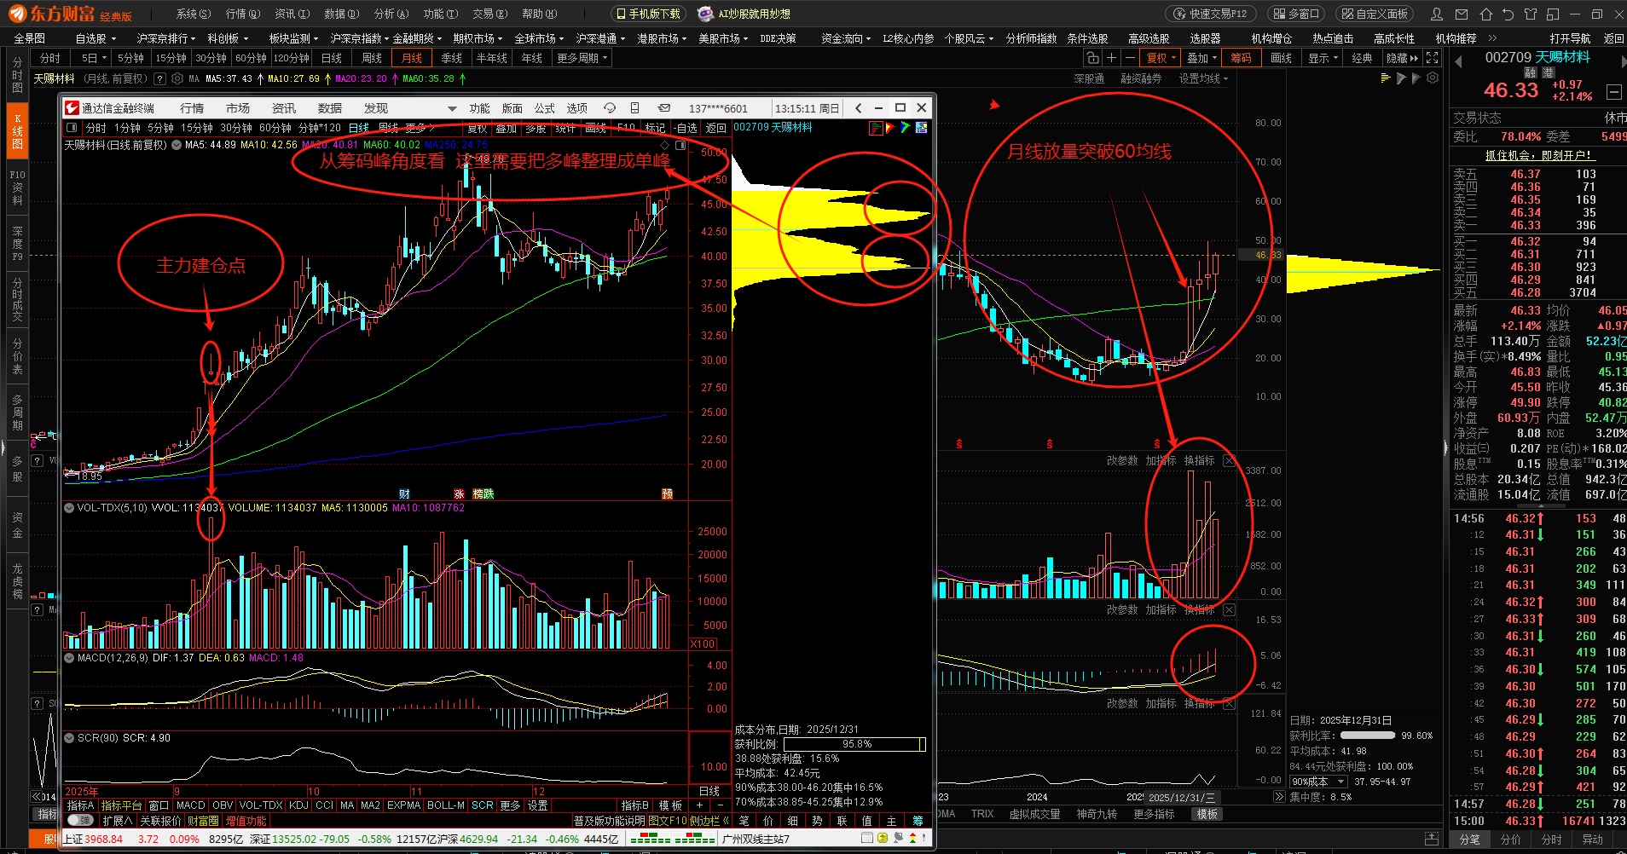
Task: Open 行情 menu in TDX window
Action: click(192, 108)
